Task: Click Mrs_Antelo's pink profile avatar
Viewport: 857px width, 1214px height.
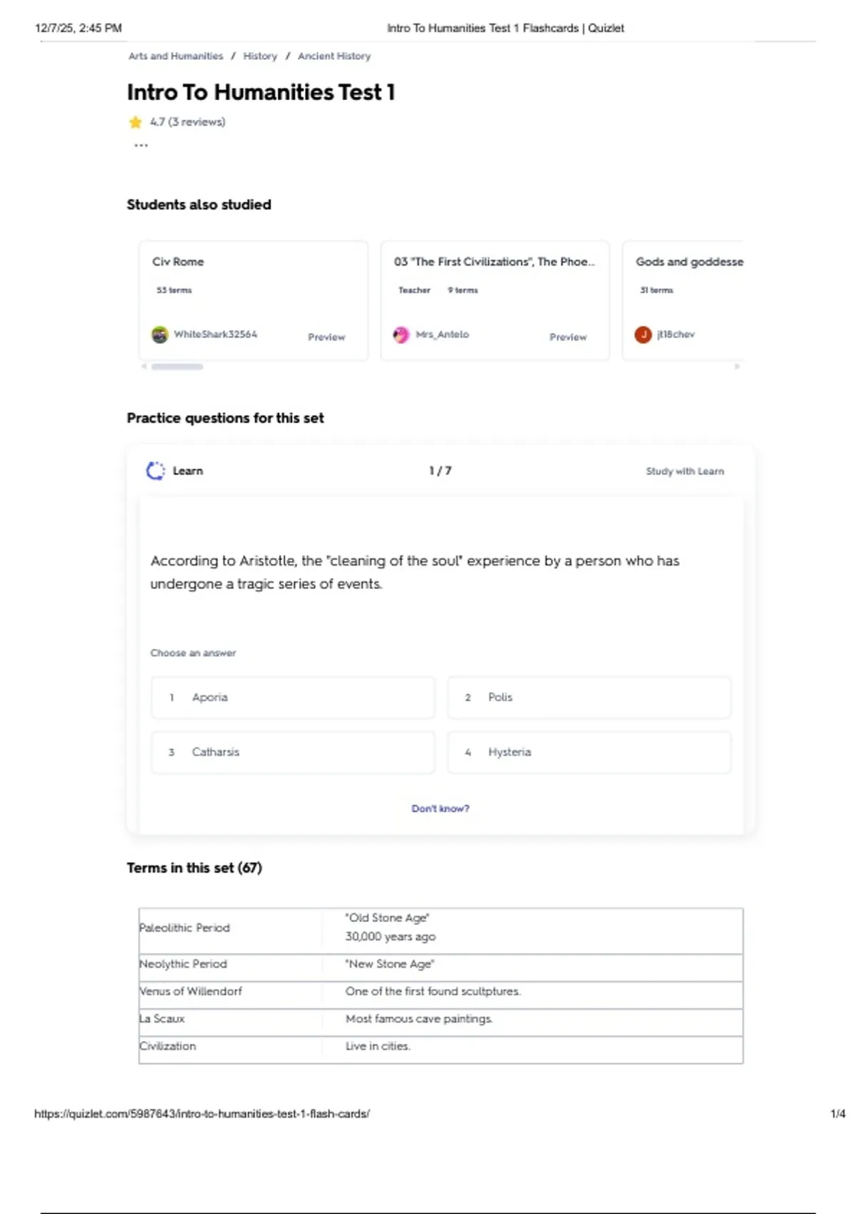Action: pyautogui.click(x=401, y=334)
